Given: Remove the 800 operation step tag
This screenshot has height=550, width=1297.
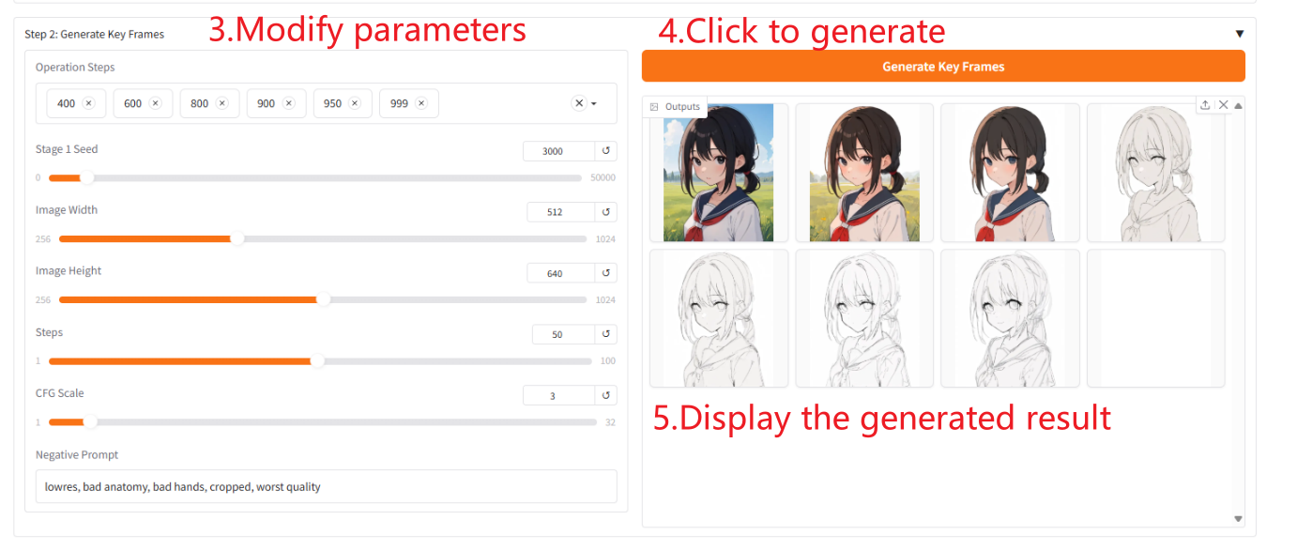Looking at the screenshot, I should [x=222, y=103].
